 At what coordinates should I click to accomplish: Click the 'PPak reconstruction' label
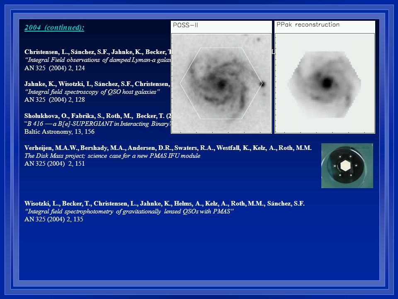tap(308, 25)
